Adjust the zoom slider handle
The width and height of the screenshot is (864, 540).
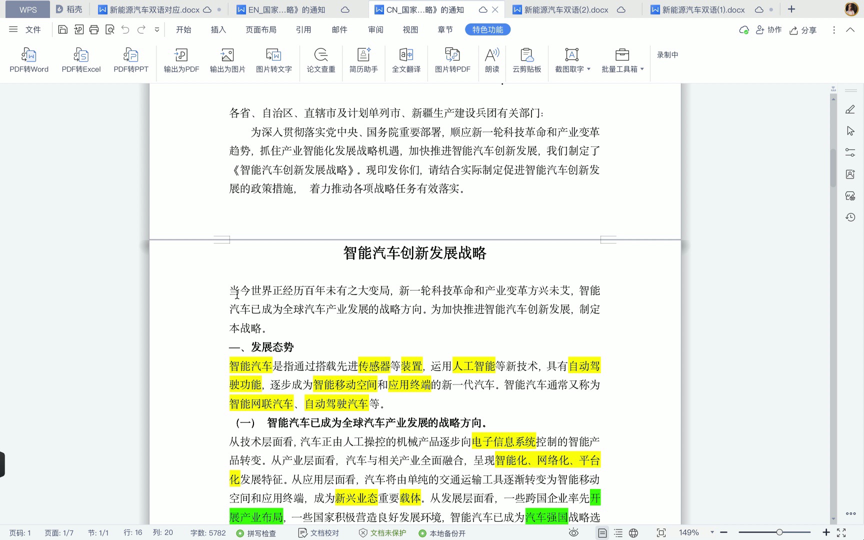(779, 532)
